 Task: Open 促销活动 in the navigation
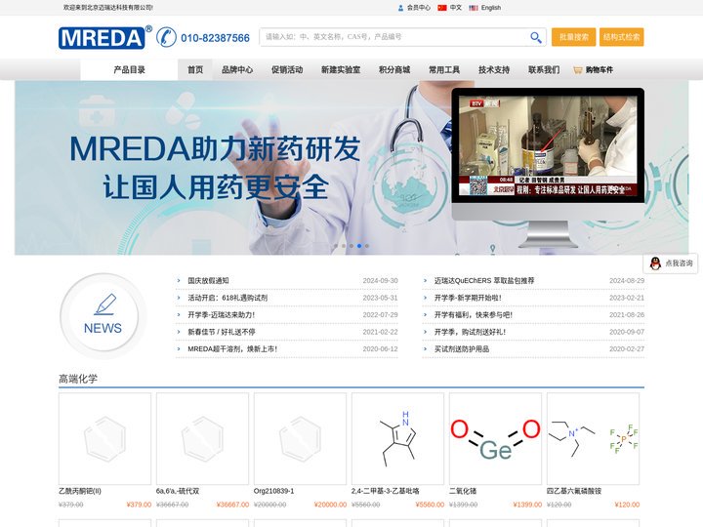(x=287, y=69)
